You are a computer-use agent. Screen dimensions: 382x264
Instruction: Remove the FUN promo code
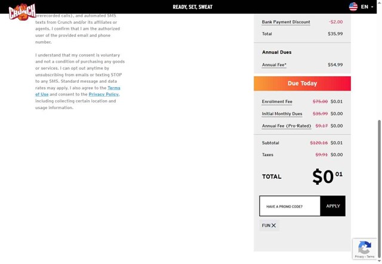(x=274, y=225)
